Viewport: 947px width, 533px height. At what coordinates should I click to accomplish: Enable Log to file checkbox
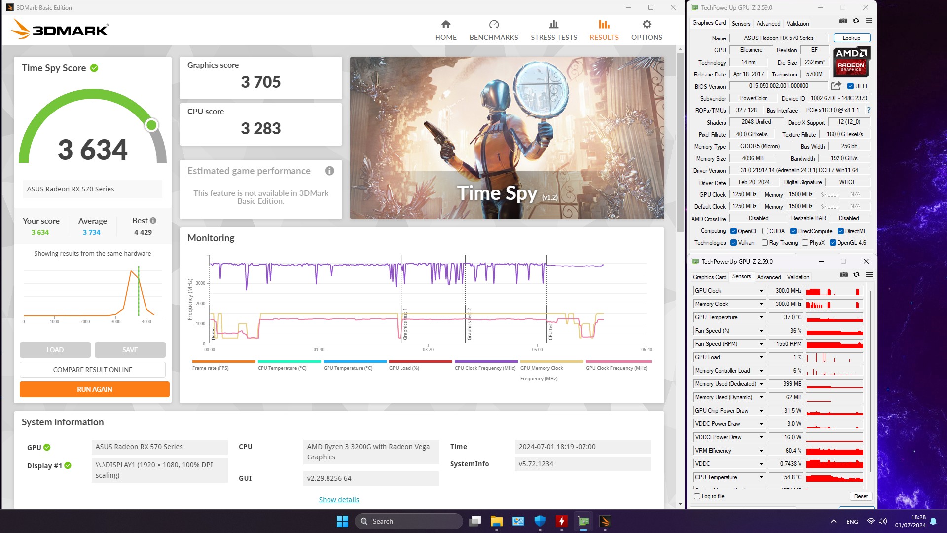coord(697,496)
